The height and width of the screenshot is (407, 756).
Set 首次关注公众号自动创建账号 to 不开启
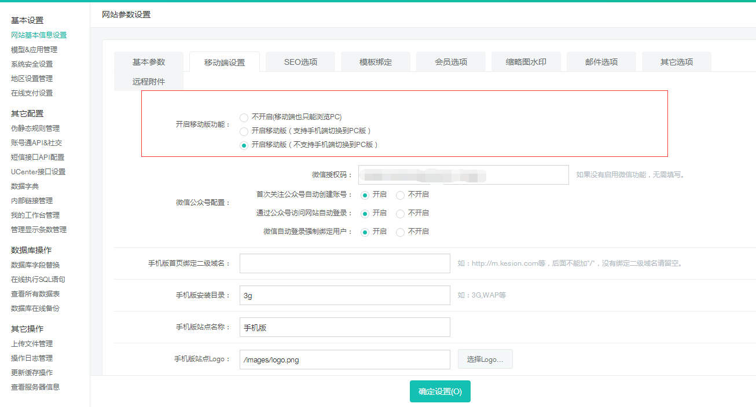[400, 195]
